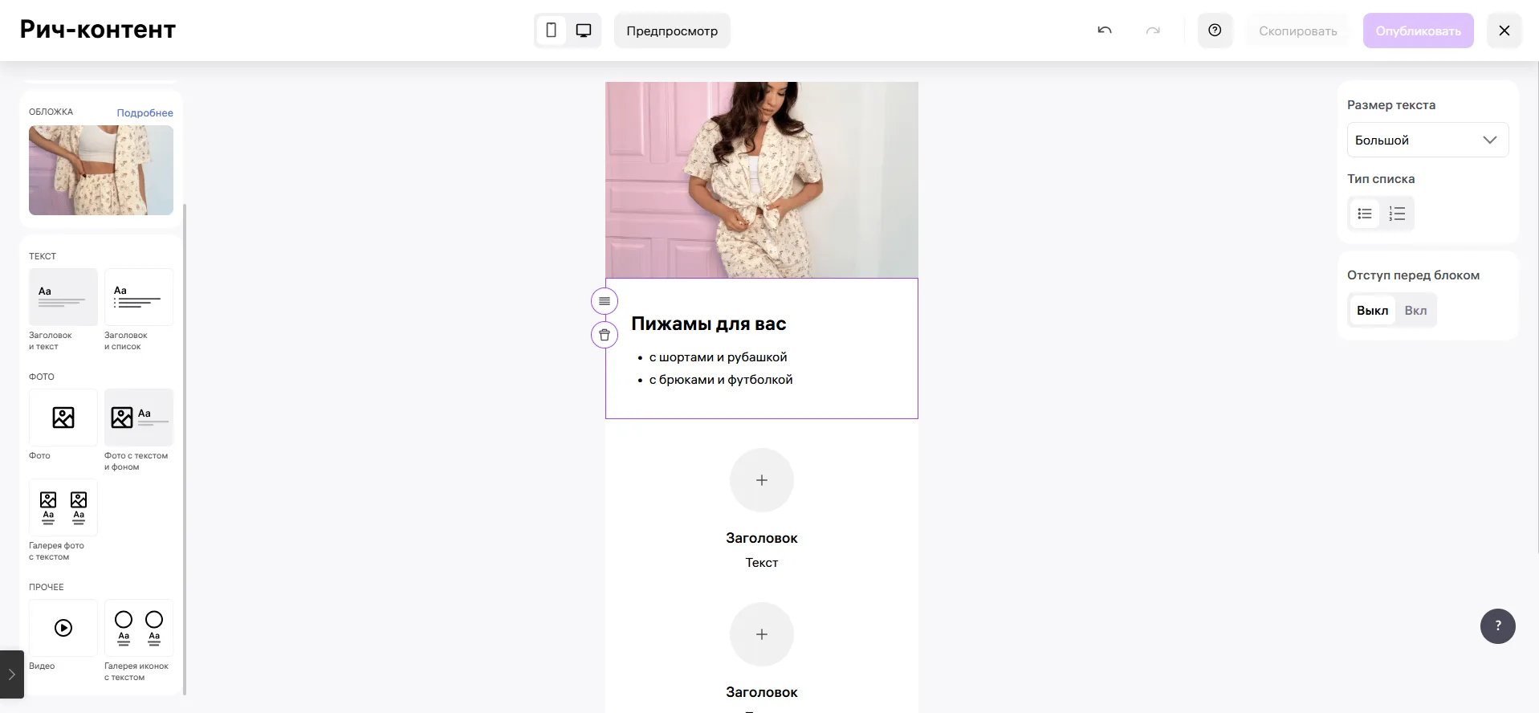Viewport: 1539px width, 713px height.
Task: Add the Video block
Action: pos(63,628)
